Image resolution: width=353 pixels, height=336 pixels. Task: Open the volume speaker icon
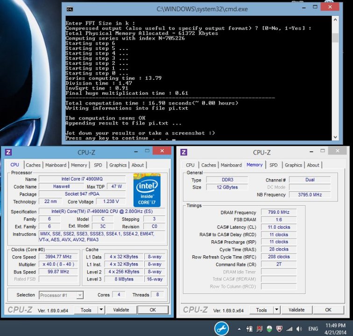tap(299, 329)
